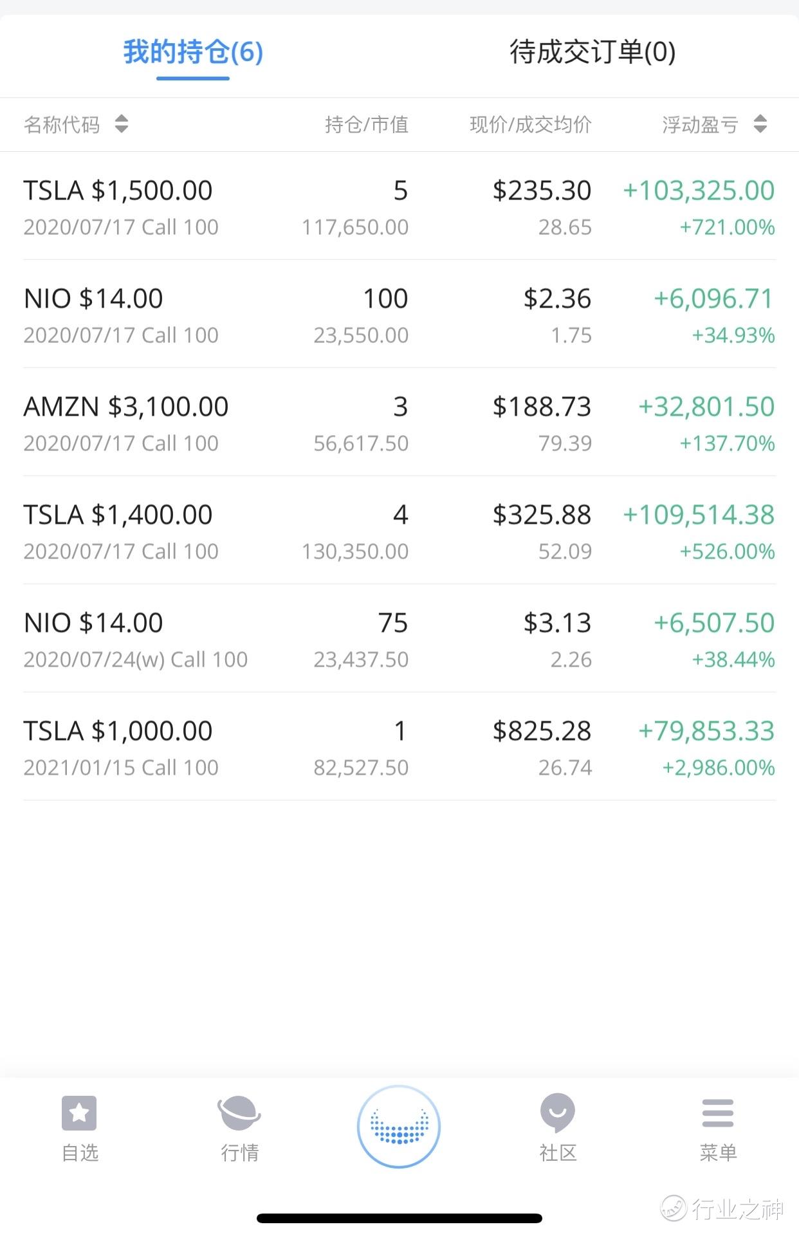Open the 社区 community chat icon
This screenshot has width=799, height=1238.
pos(558,1113)
